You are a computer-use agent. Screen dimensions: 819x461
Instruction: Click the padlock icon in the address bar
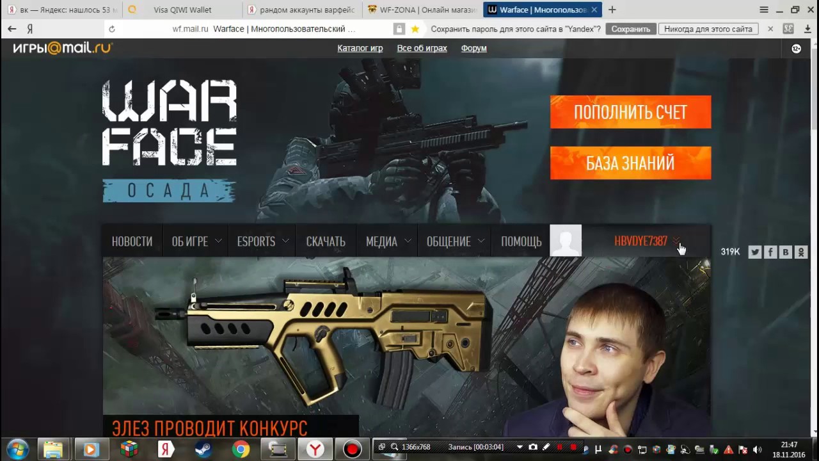pos(399,29)
